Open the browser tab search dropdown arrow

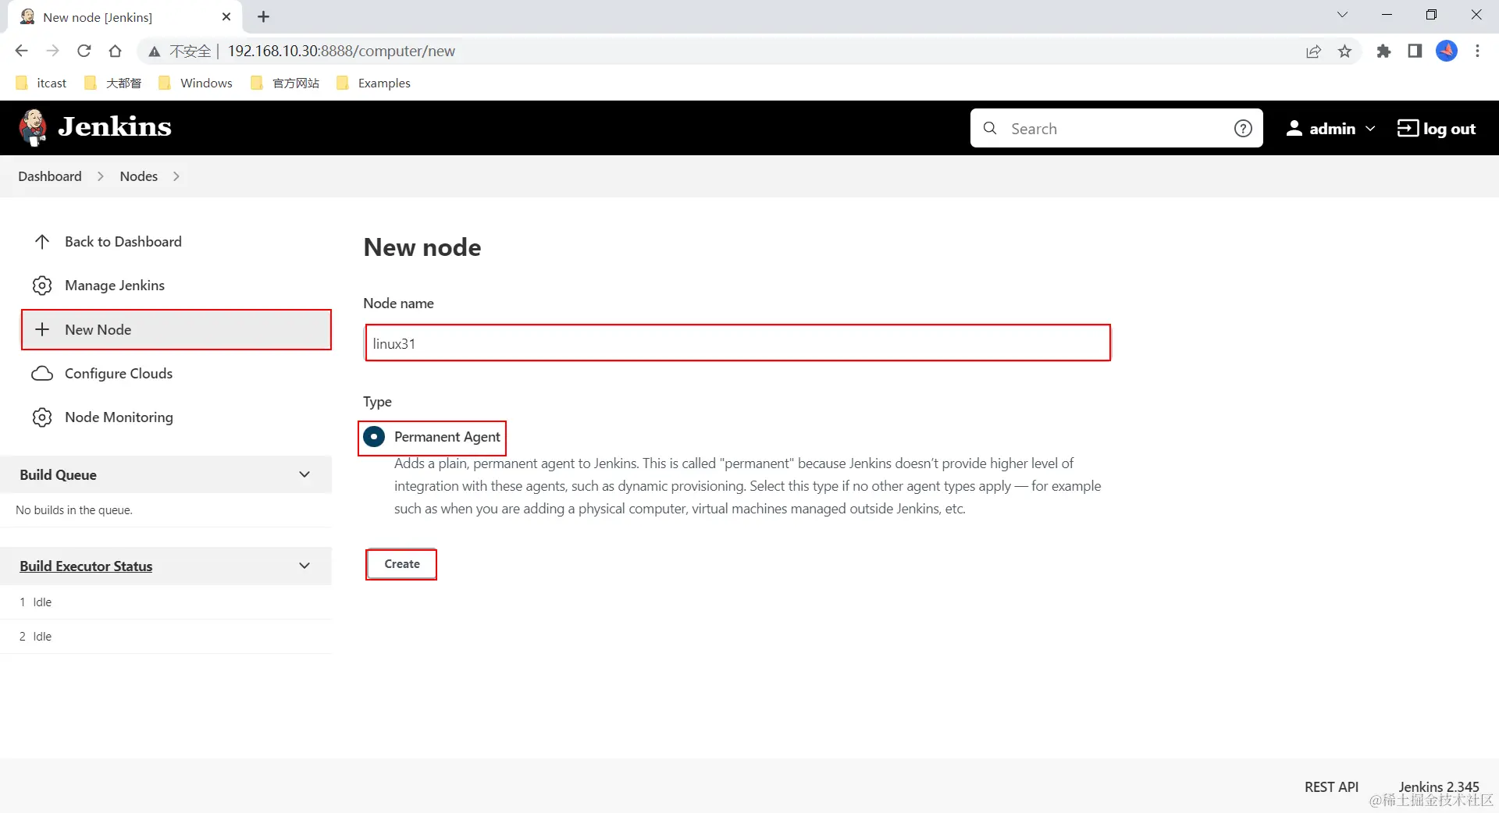click(x=1342, y=15)
